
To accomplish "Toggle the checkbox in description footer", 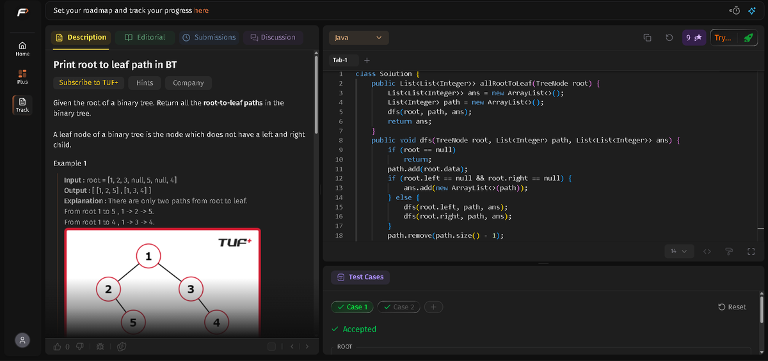I will 271,346.
